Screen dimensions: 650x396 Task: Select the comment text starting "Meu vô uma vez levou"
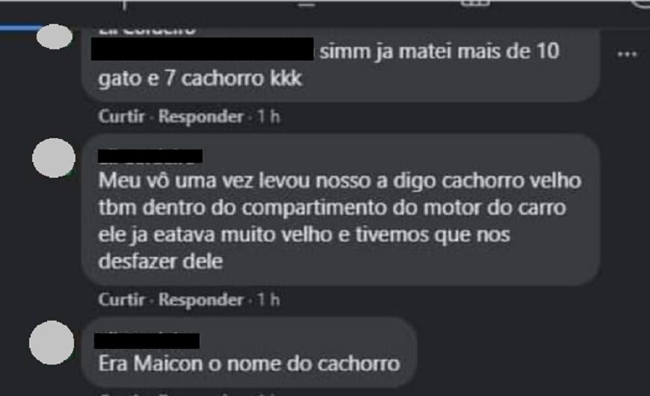point(340,221)
